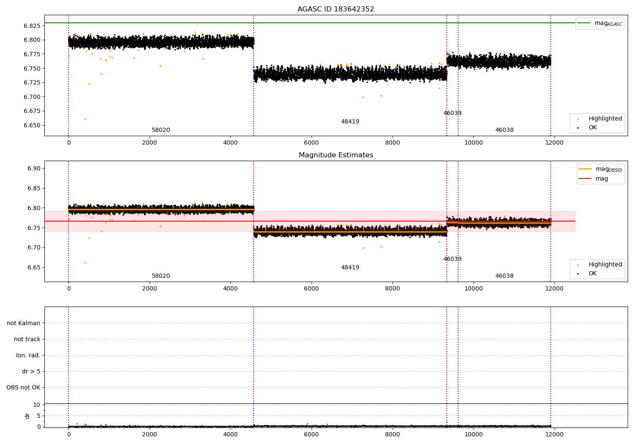Click obsid label 46038 in Magnitude Estimates plot
Image resolution: width=634 pixels, height=444 pixels.
point(504,276)
